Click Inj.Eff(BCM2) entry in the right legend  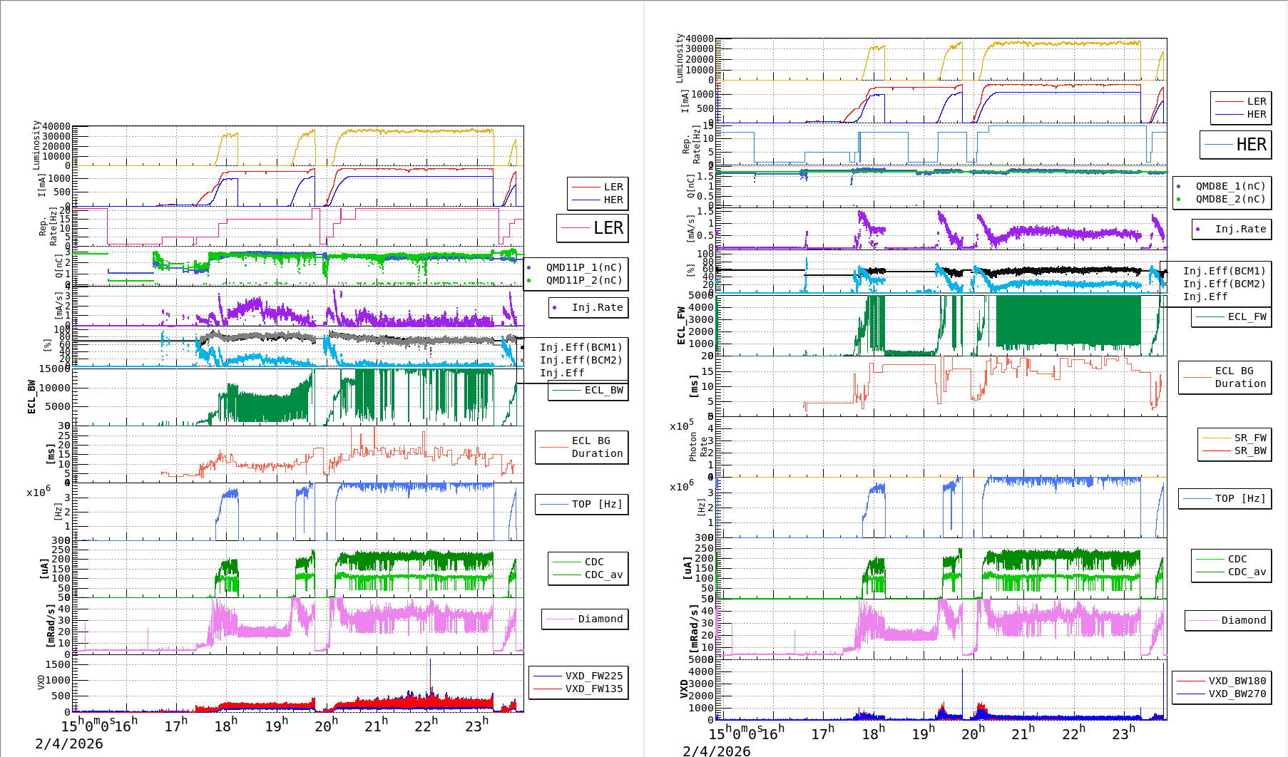coord(1224,284)
